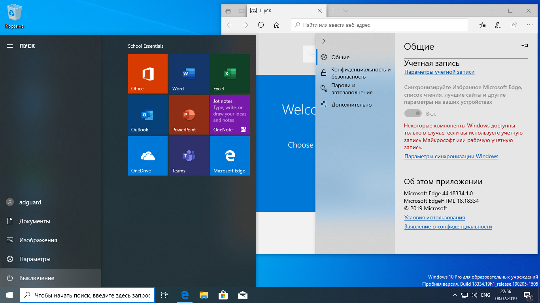Screen dimensions: 540x303
Task: Launch PowerPoint tile
Action: pyautogui.click(x=189, y=115)
